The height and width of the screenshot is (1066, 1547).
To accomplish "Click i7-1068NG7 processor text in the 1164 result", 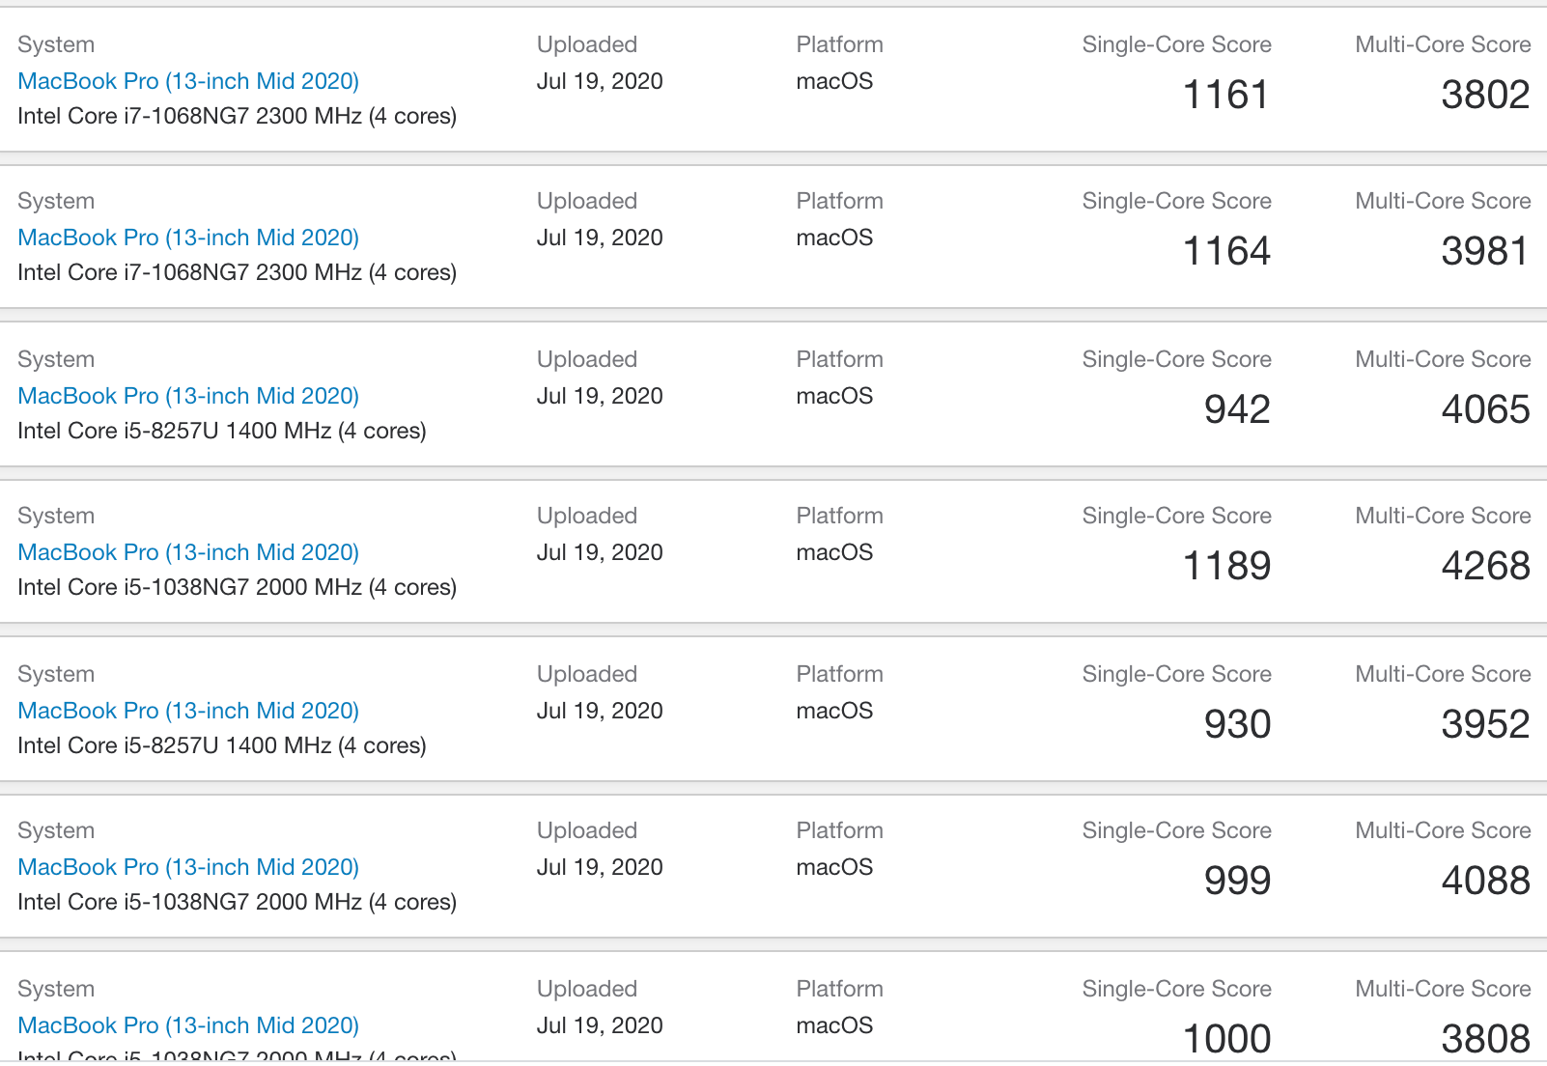I will tap(237, 272).
